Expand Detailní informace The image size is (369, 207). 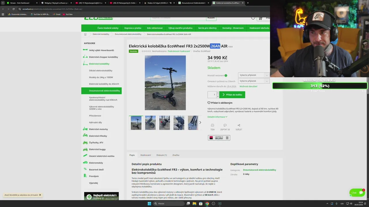217,117
